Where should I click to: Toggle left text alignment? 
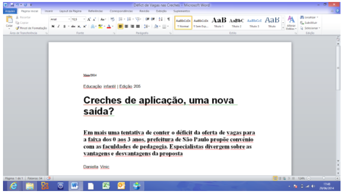[121, 26]
